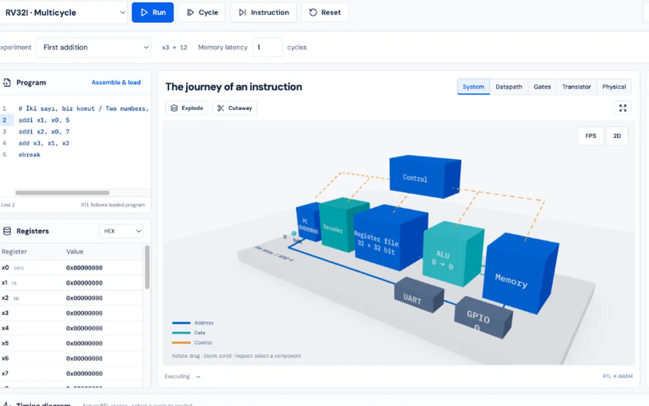
Task: Click Assemble & load link
Action: tap(116, 82)
